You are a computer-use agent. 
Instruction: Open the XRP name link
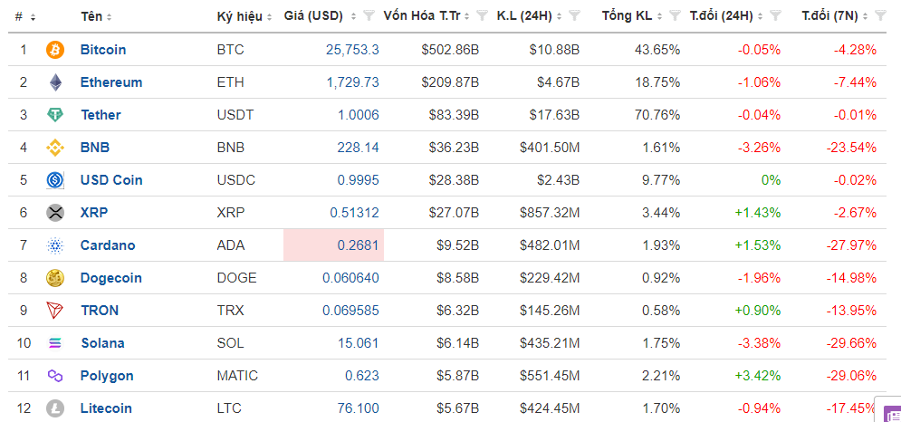[94, 213]
